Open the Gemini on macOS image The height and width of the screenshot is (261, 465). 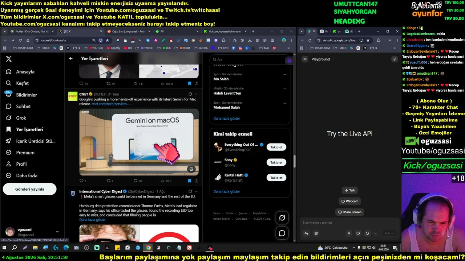[139, 142]
